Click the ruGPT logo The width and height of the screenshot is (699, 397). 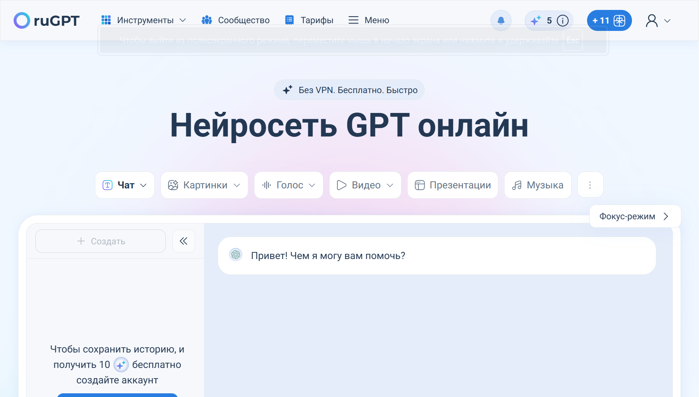point(46,21)
